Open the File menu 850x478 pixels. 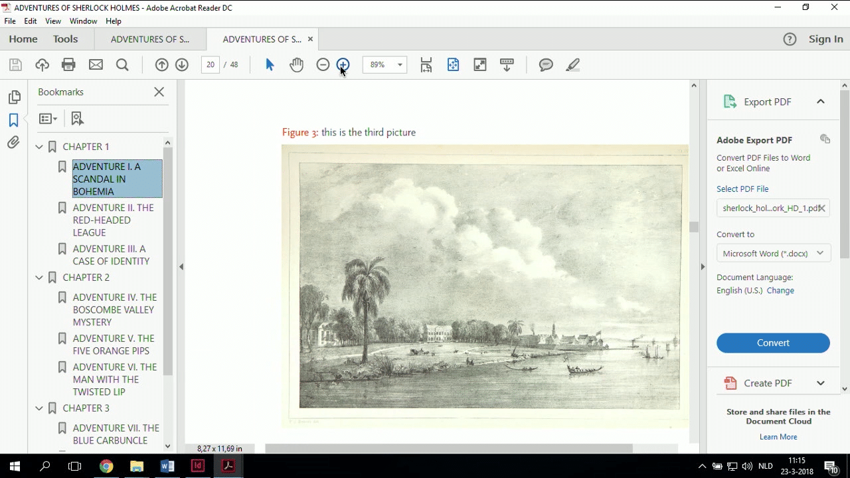[10, 21]
